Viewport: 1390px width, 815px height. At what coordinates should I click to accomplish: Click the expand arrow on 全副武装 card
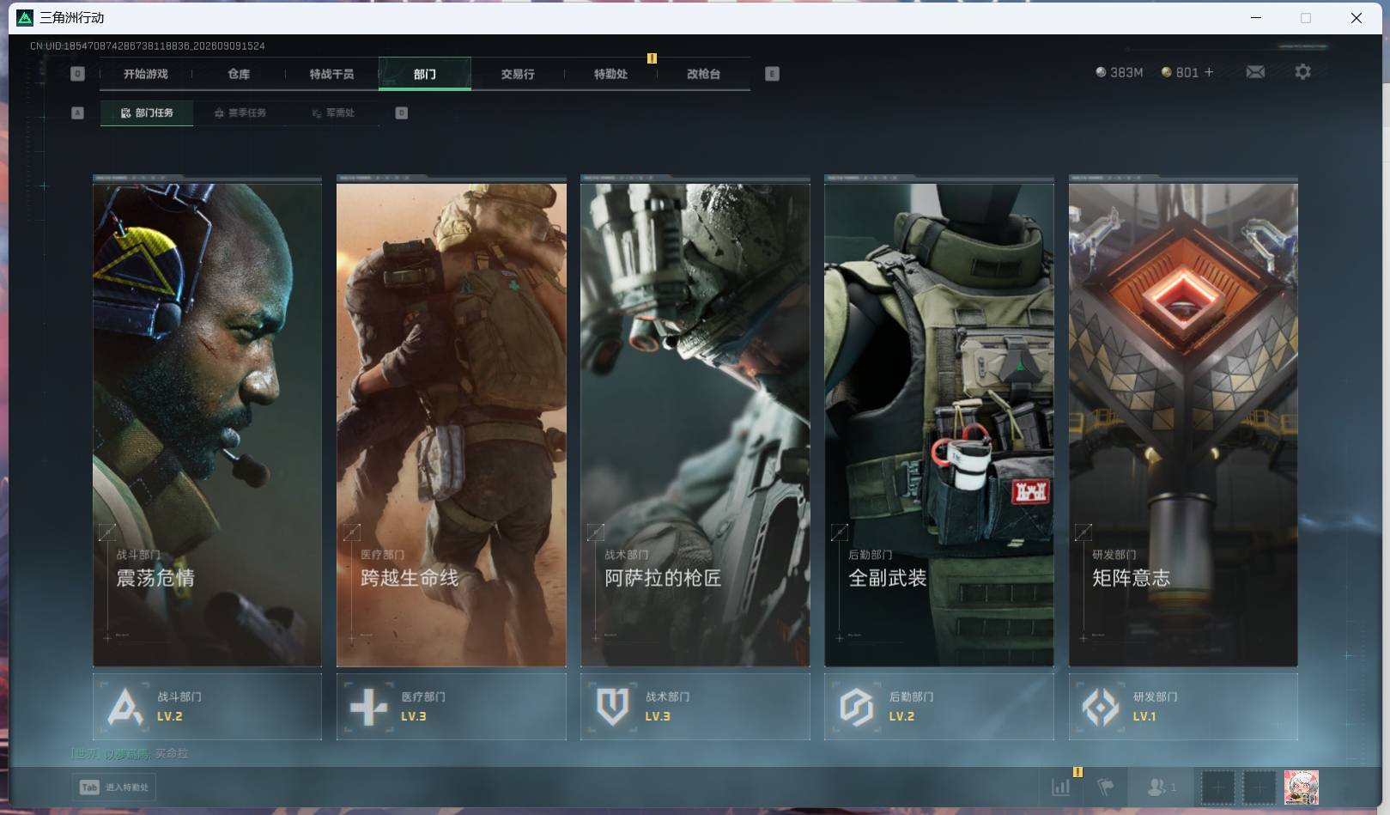840,532
